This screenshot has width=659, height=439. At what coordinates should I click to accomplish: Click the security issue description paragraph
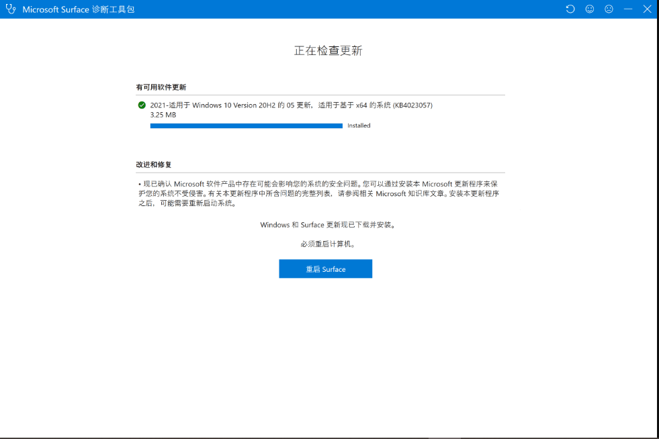coord(319,194)
